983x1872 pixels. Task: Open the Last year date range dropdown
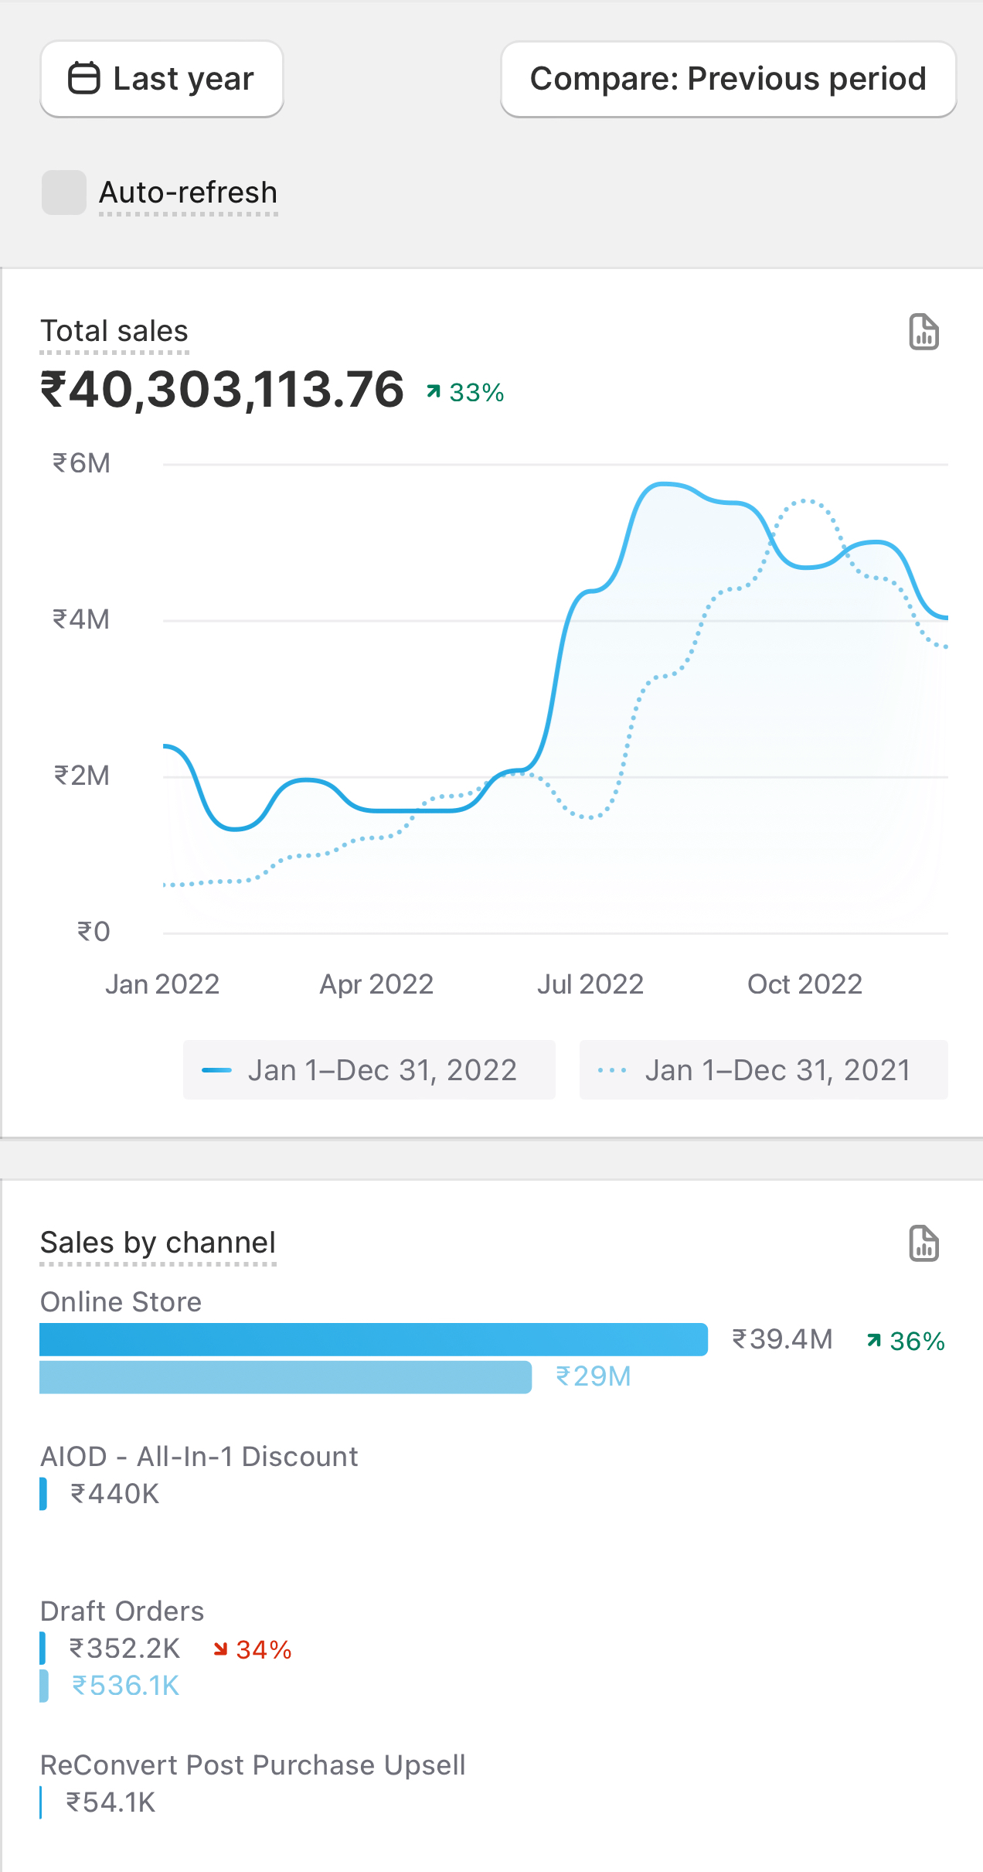coord(162,79)
